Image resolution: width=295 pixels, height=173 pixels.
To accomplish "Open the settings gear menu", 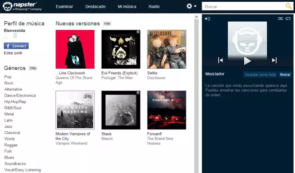I will point(192,6).
